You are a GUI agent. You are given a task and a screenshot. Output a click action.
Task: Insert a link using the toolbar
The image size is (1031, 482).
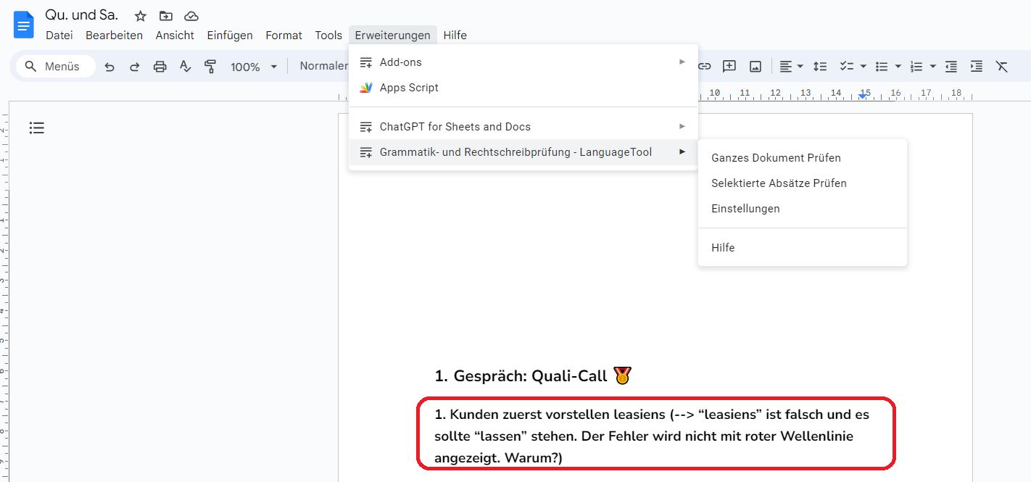click(x=704, y=67)
